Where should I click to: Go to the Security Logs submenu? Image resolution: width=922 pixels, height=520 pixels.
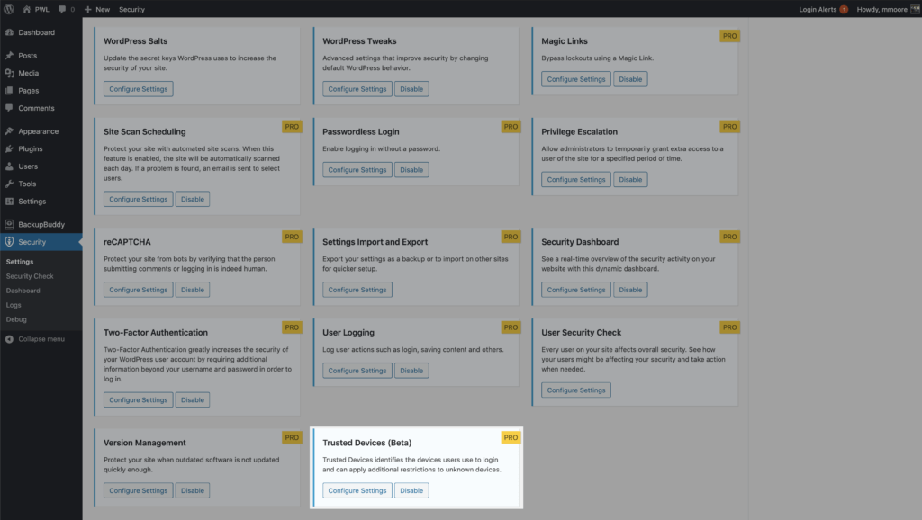tap(14, 305)
